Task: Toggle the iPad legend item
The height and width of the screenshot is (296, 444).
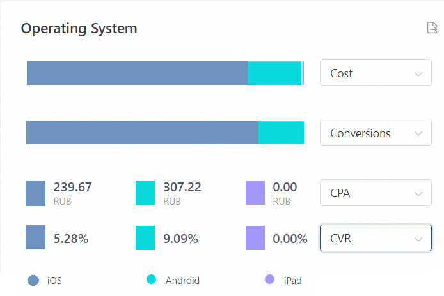Action: click(283, 280)
